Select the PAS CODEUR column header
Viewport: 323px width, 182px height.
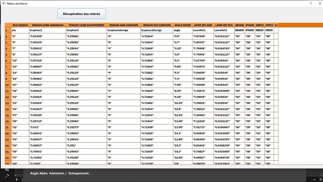pyautogui.click(x=20, y=25)
